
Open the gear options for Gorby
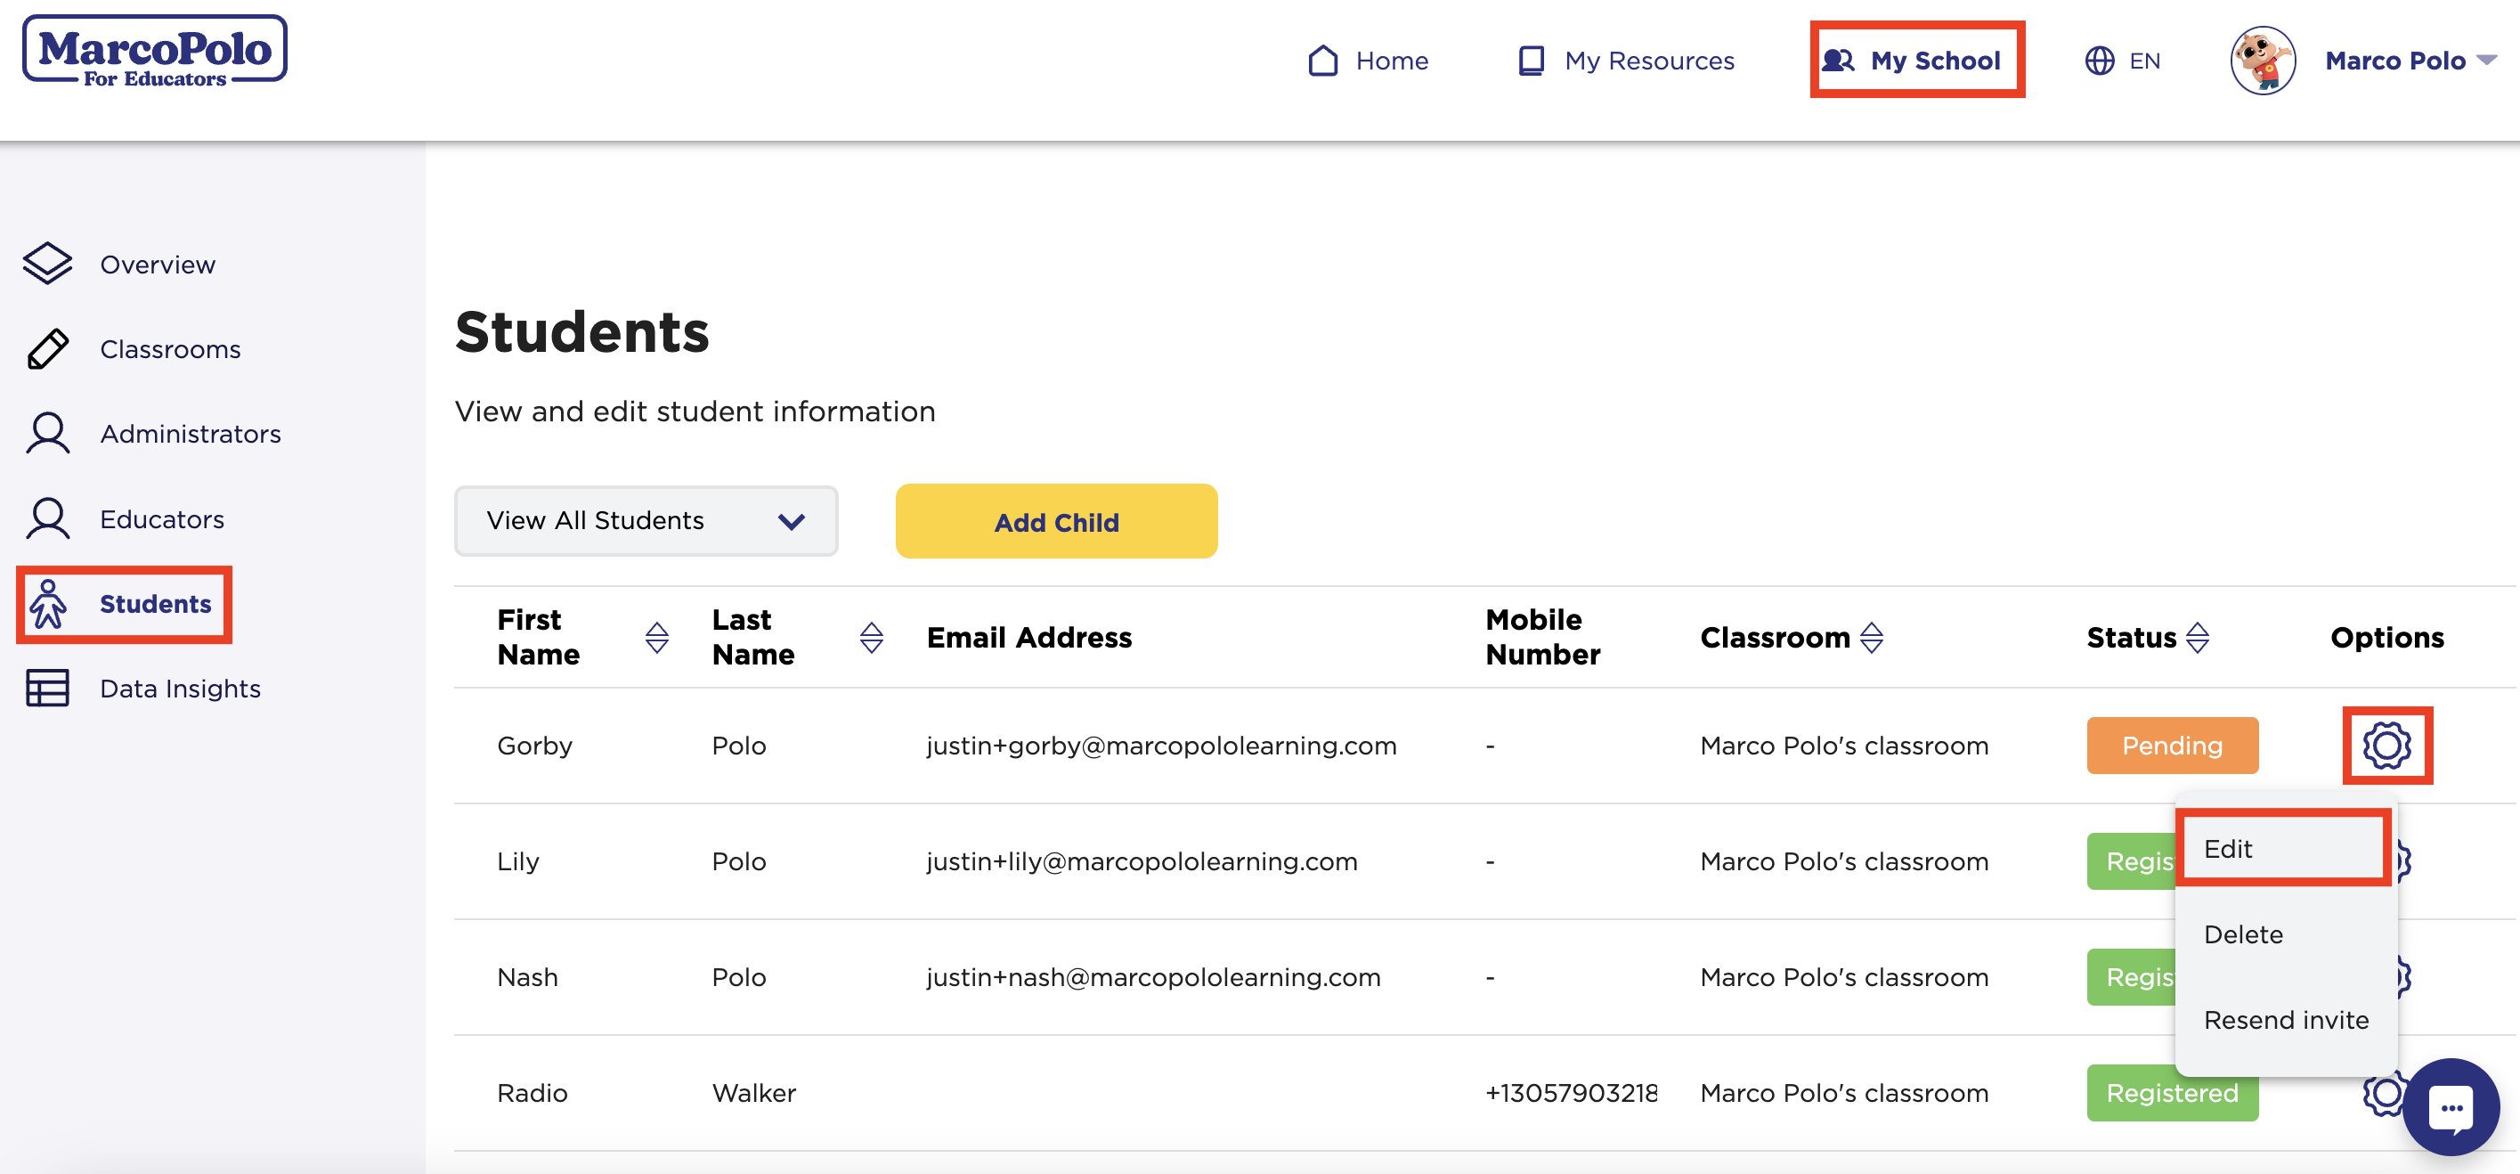click(x=2387, y=746)
